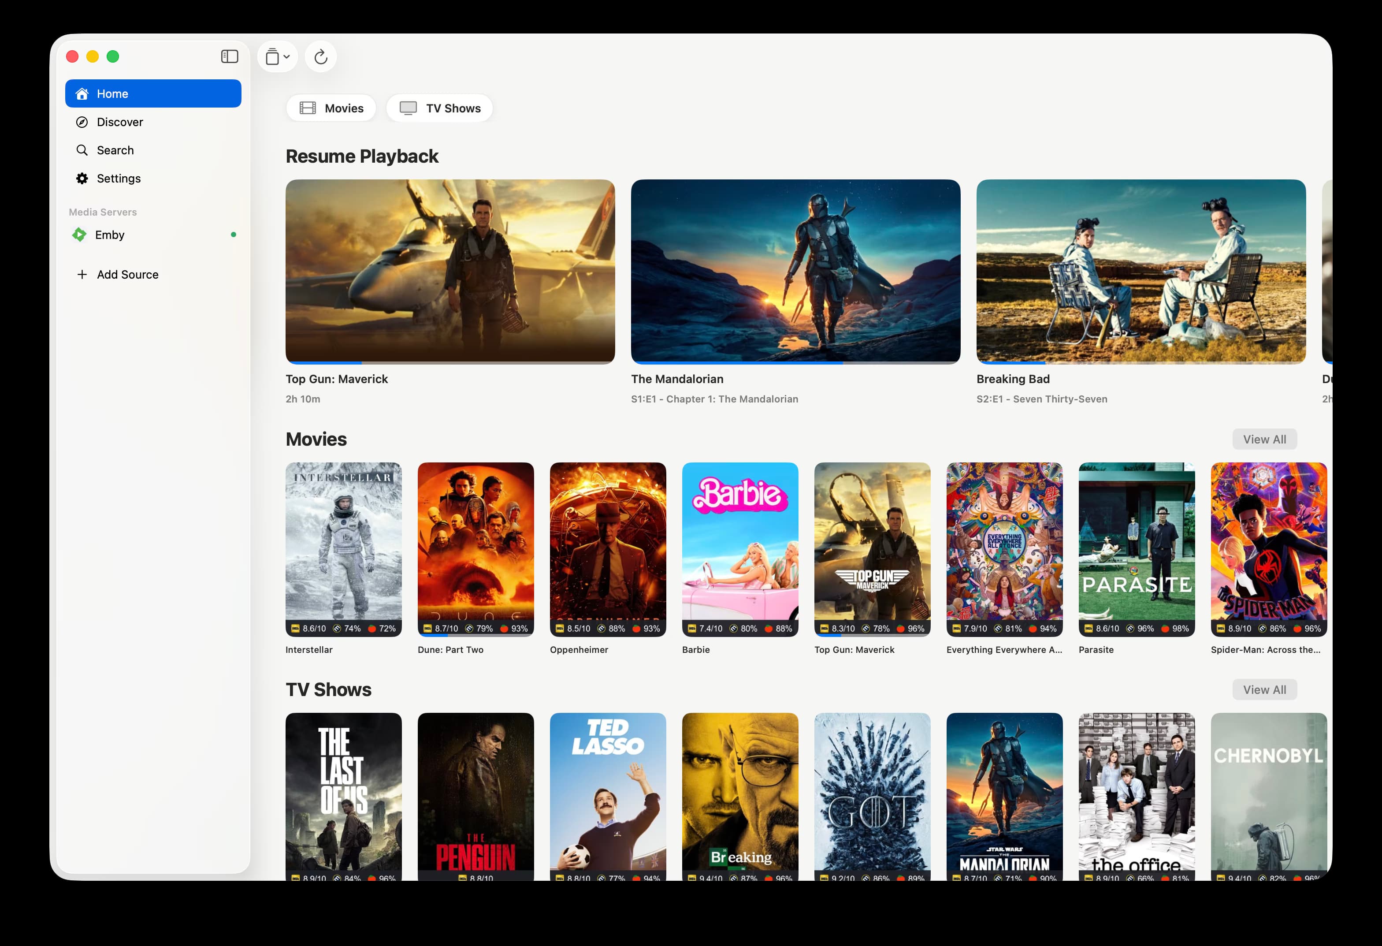Image resolution: width=1382 pixels, height=946 pixels.
Task: Resume Top Gun: Maverick large thumbnail
Action: click(x=450, y=271)
